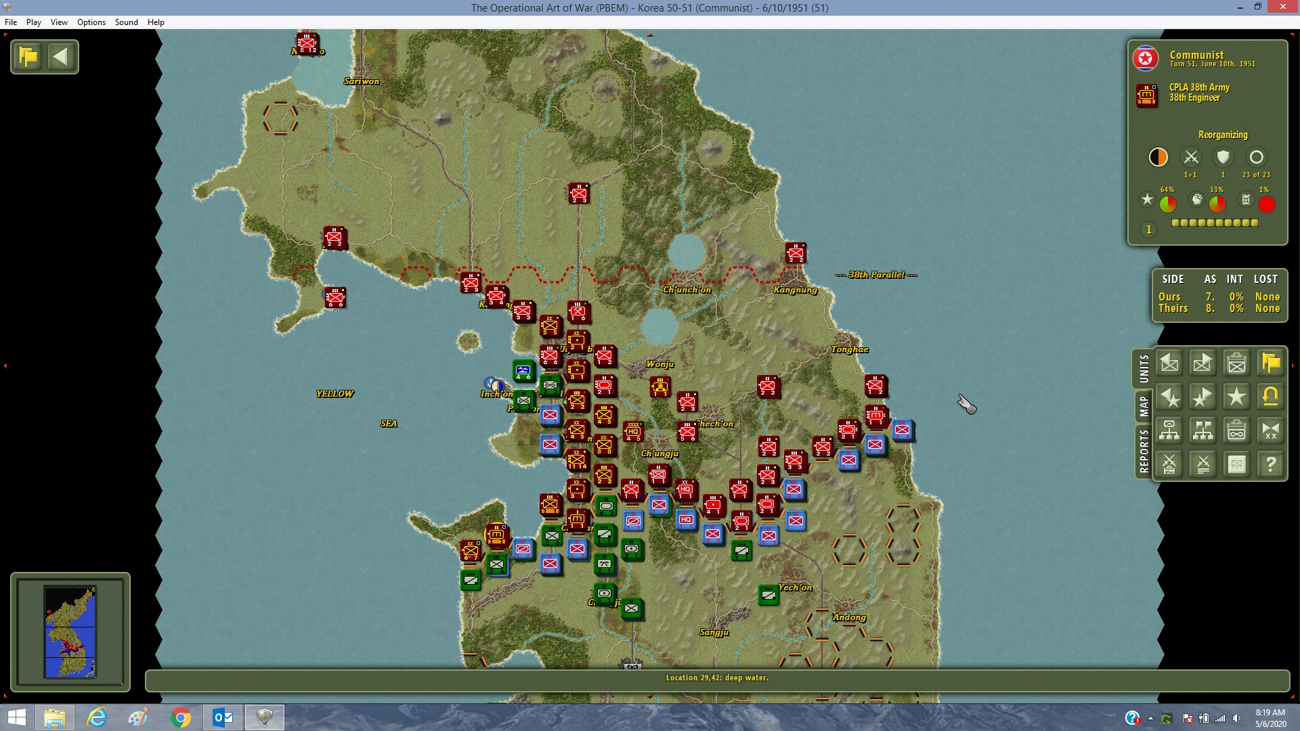This screenshot has height=731, width=1300.
Task: Click clipboard icon with infinity symbol
Action: click(1236, 430)
